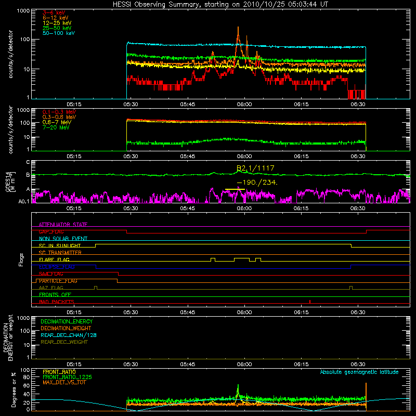Click the Flags axis label
Screen dimensions: 416x416
point(21,259)
